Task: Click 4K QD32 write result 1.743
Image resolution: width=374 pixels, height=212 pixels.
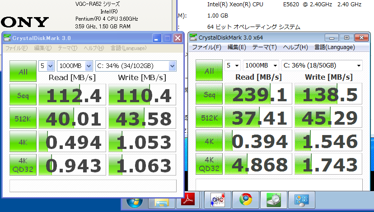Action: [328, 164]
